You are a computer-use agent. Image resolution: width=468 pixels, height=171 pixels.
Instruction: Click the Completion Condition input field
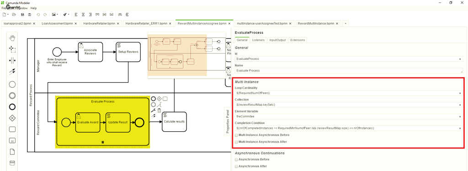pyautogui.click(x=346, y=128)
